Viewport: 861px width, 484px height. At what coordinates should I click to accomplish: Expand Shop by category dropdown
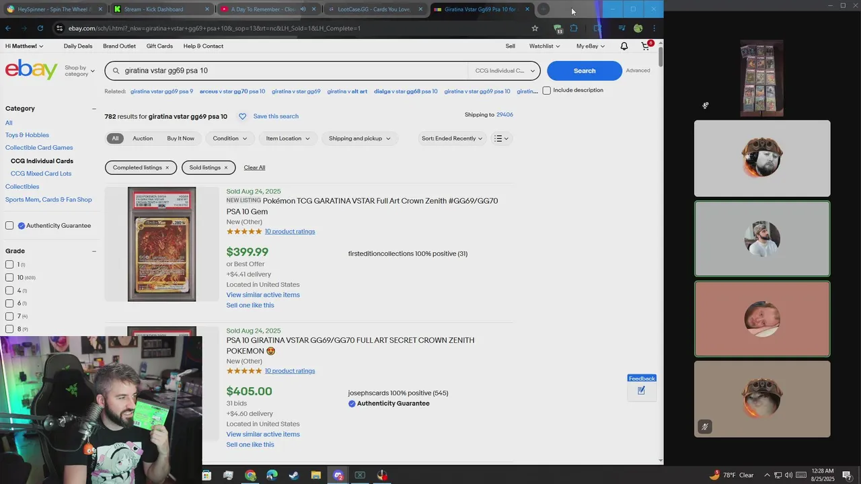tap(79, 71)
